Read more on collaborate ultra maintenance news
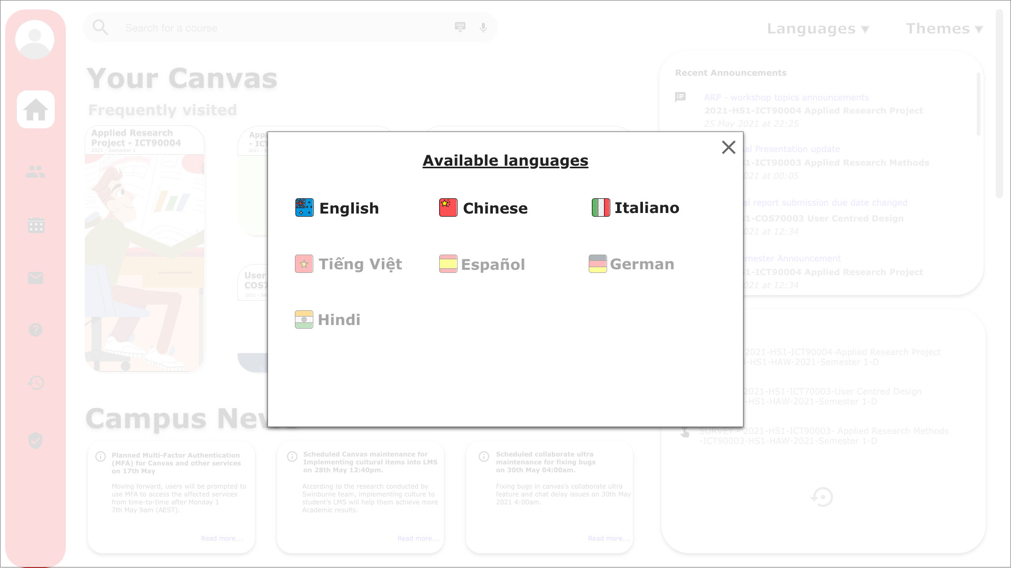Image resolution: width=1011 pixels, height=568 pixels. 609,539
